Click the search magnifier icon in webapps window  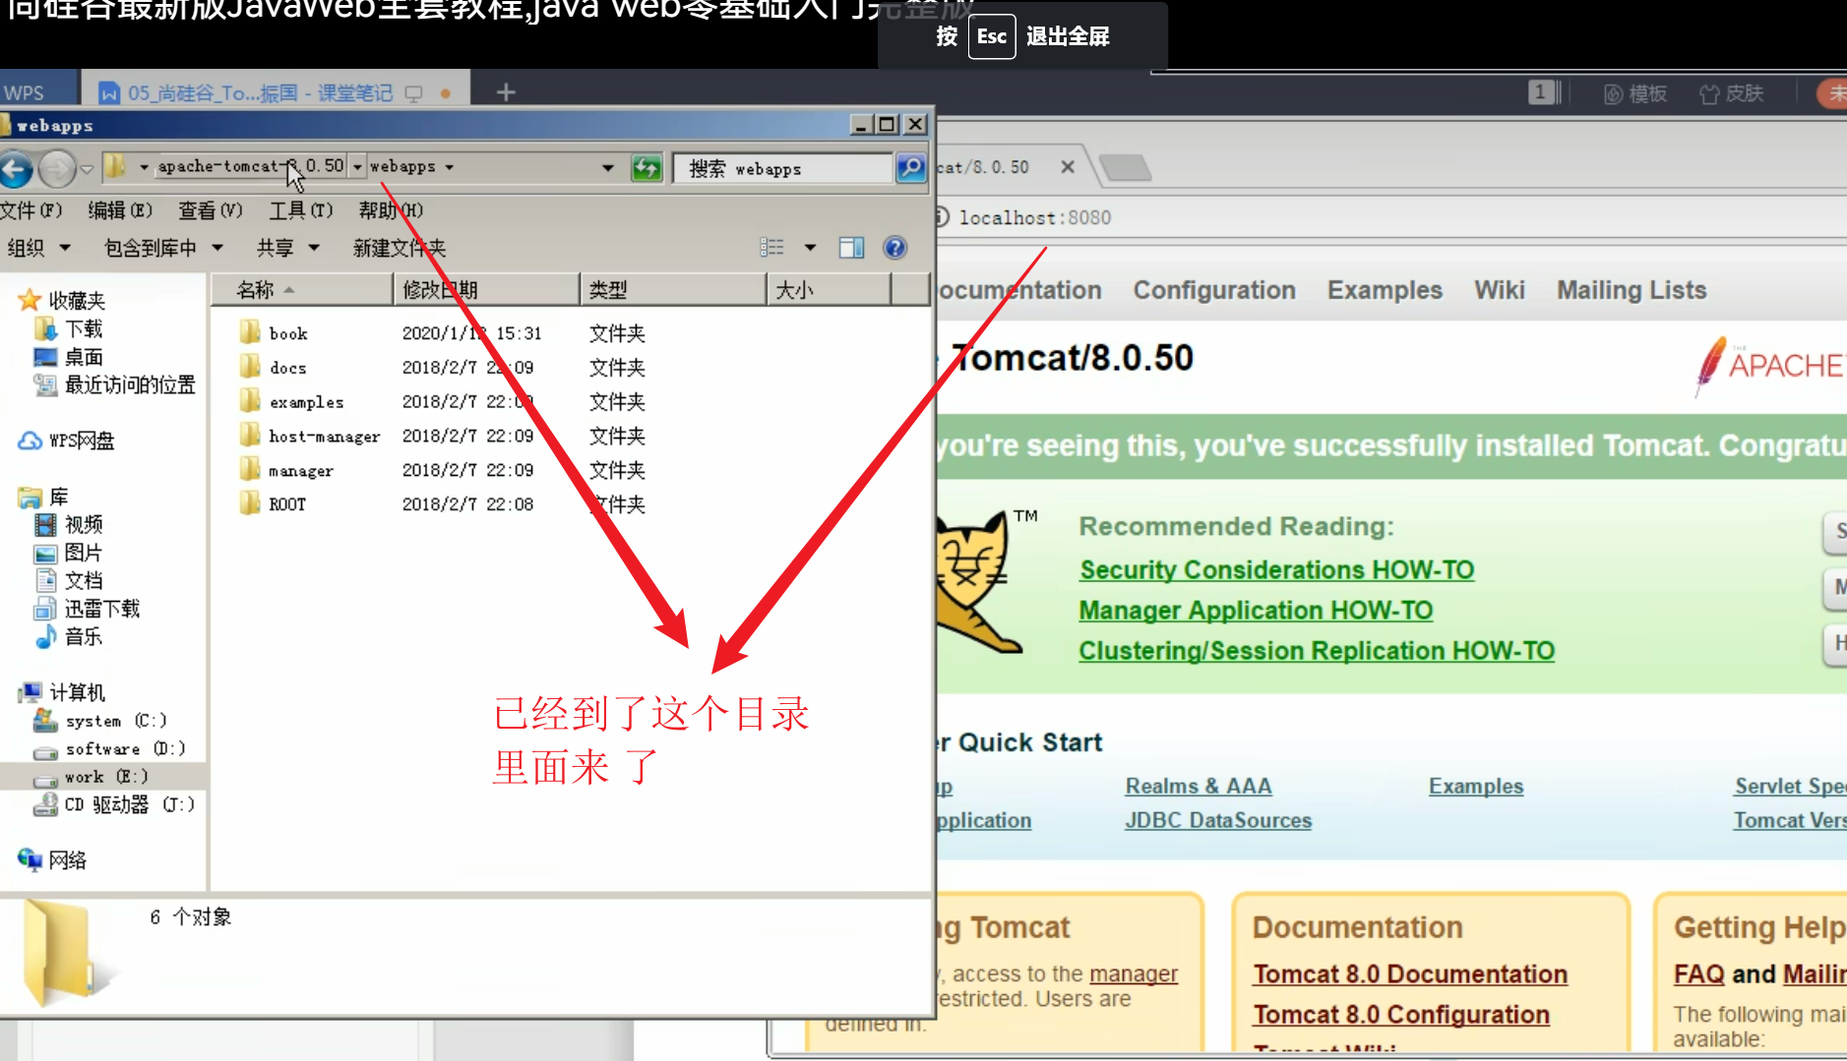tap(910, 168)
